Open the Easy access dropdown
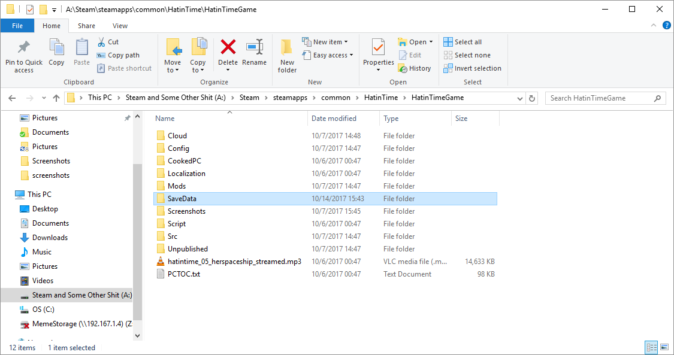Image resolution: width=674 pixels, height=355 pixels. click(328, 55)
